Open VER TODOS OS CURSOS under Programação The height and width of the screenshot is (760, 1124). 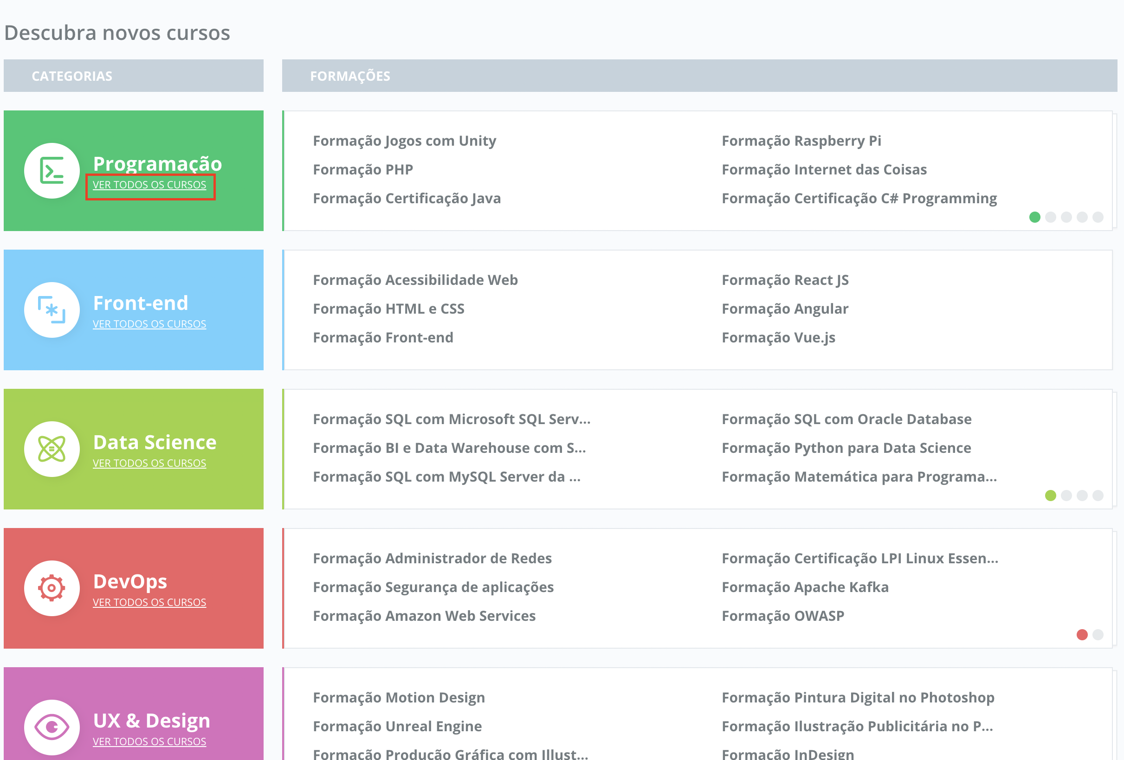coord(149,185)
